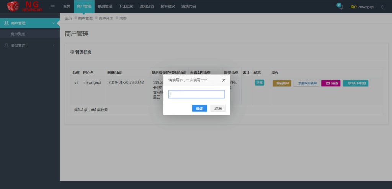
Task: Open the 投诉建议 menu
Action: [x=168, y=6]
